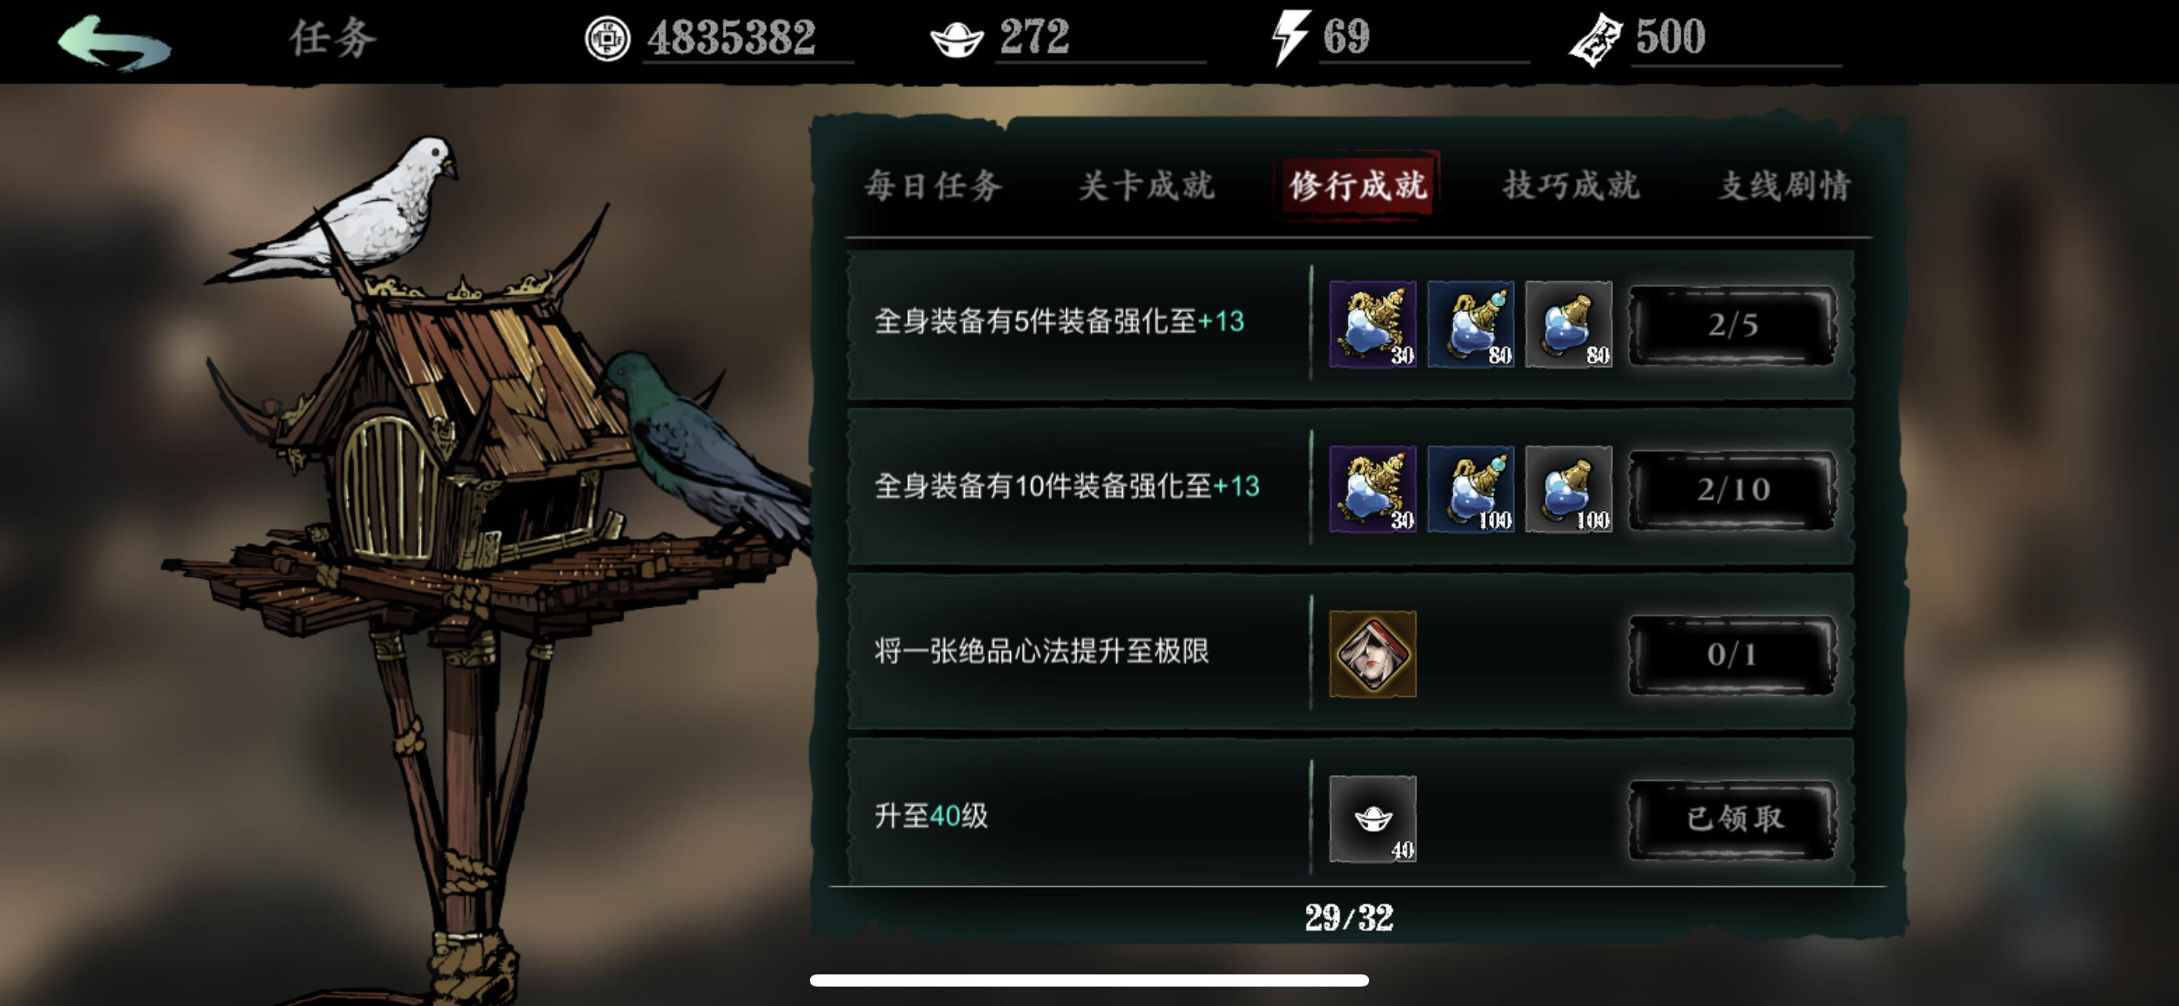Tap the lightning bolt stamina icon

click(1290, 38)
